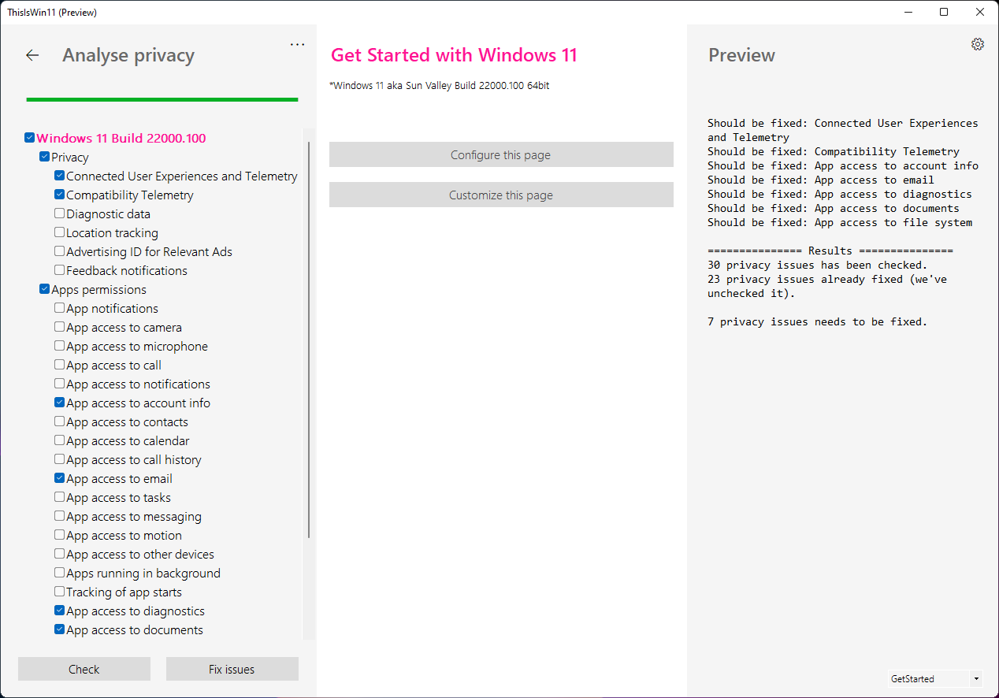Check Advertising ID for Relevant Ads
This screenshot has width=999, height=698.
tap(60, 251)
